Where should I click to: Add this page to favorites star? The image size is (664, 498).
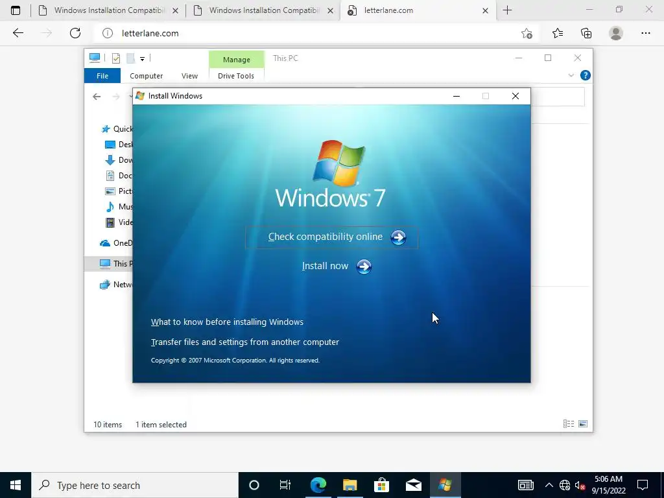(x=527, y=33)
